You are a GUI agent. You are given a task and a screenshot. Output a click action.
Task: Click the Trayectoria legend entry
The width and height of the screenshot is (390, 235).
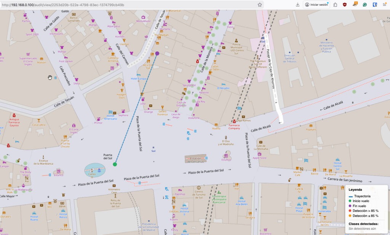pyautogui.click(x=362, y=196)
